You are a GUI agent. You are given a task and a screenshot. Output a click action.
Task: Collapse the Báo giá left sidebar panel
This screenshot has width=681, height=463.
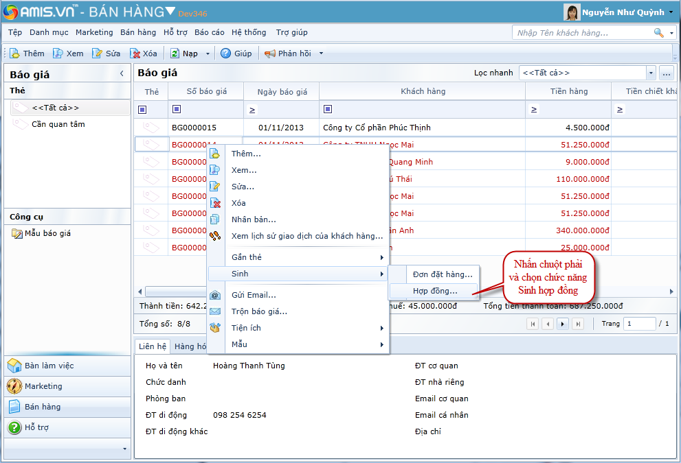coord(122,73)
